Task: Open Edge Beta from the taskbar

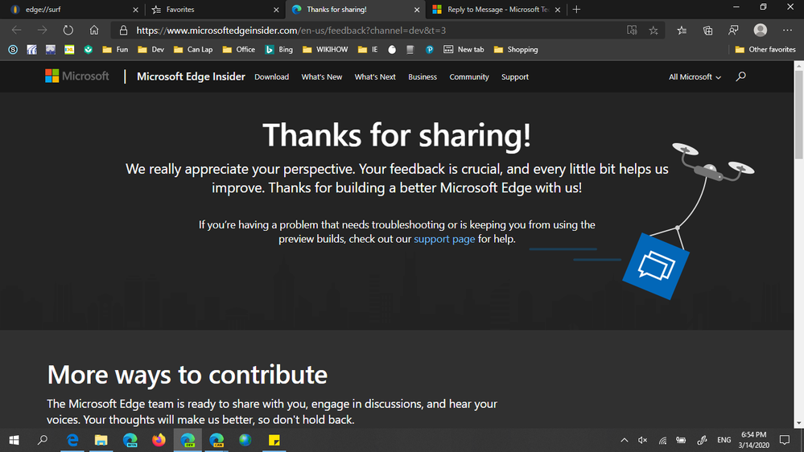Action: click(130, 440)
